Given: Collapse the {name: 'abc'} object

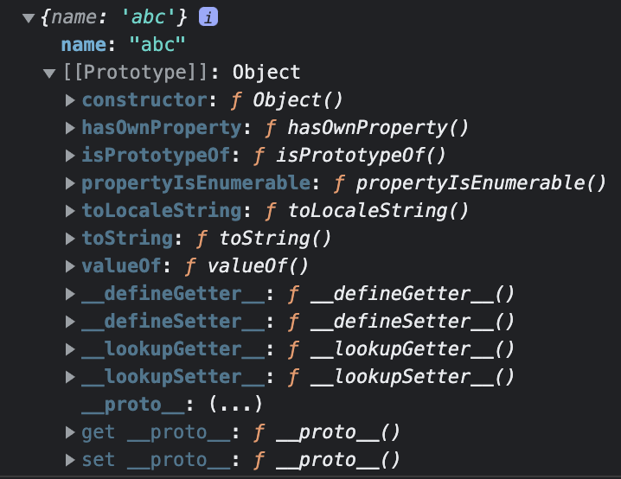Looking at the screenshot, I should (x=29, y=17).
